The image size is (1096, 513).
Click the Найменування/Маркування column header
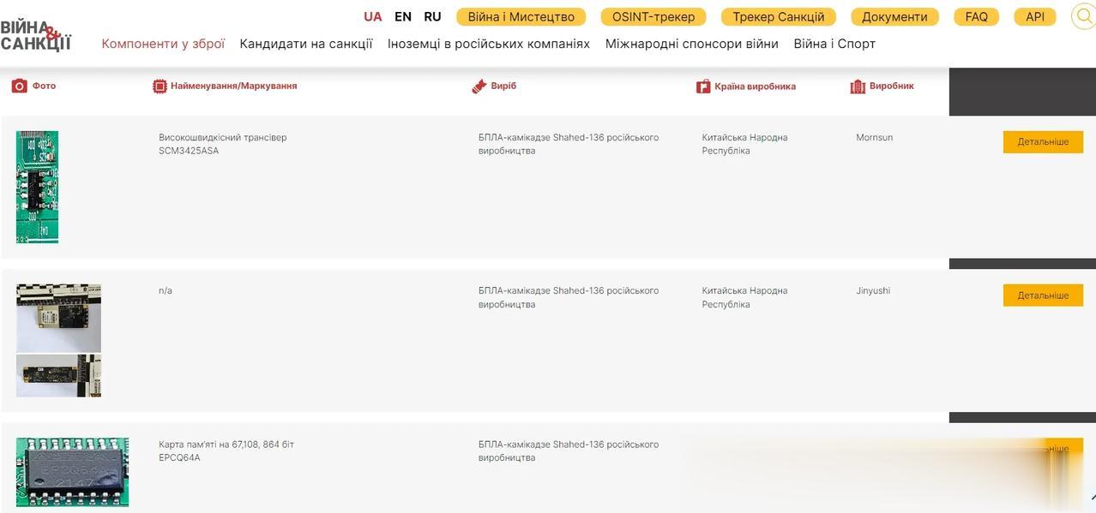(x=233, y=86)
